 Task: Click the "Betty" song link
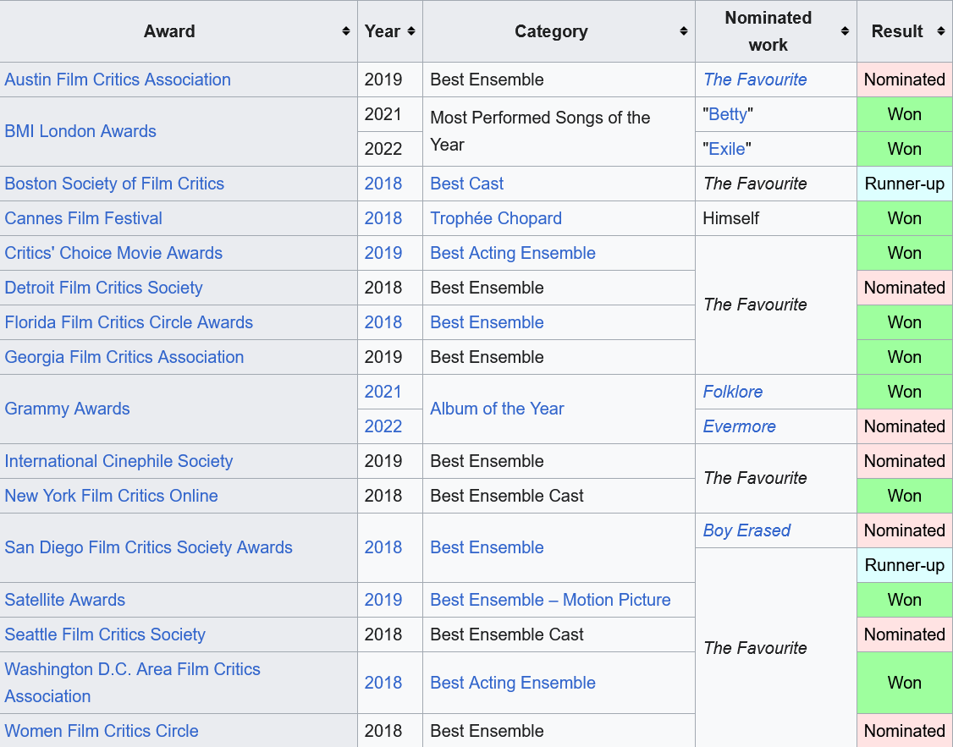[x=728, y=114]
